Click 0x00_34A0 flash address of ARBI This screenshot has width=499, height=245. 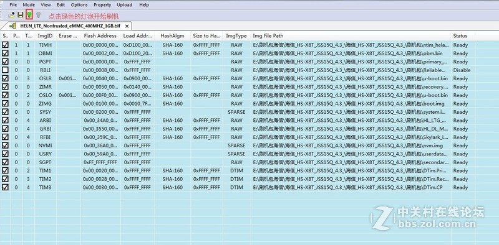(101, 120)
